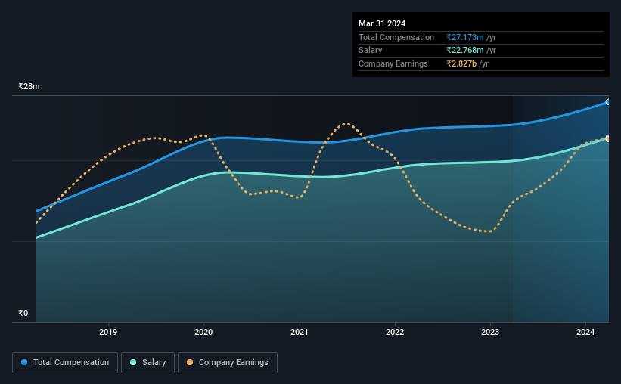Select the Total Compensation endpoint marker for 2024
This screenshot has height=384, width=621.
[608, 102]
